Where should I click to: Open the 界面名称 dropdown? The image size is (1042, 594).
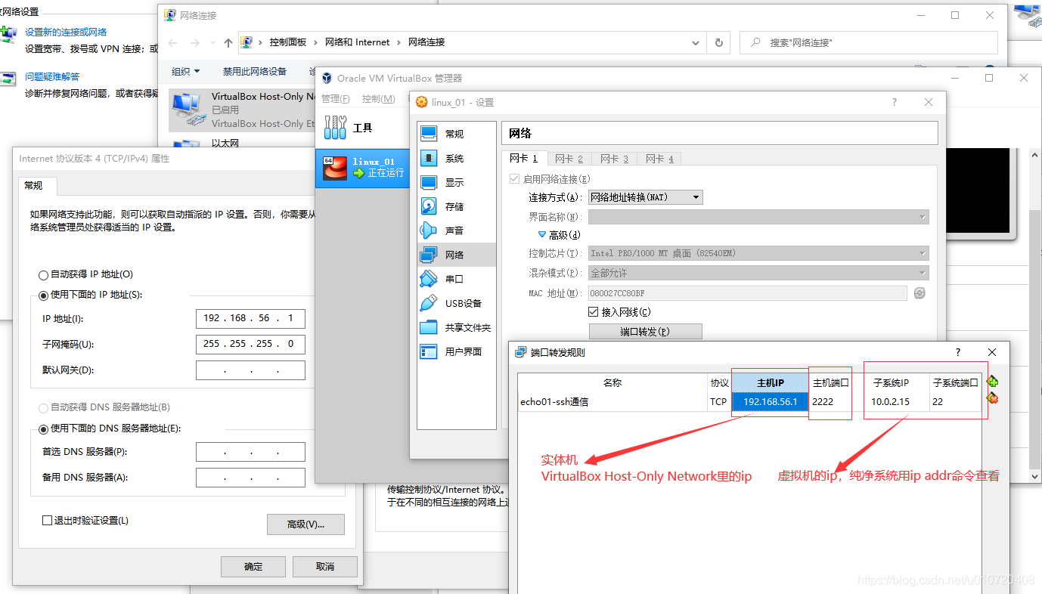(x=758, y=217)
